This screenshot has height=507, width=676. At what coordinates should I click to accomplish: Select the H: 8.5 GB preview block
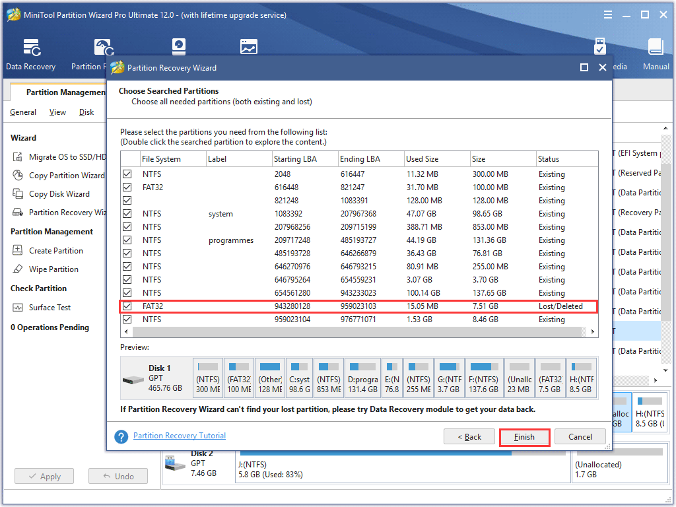click(582, 378)
